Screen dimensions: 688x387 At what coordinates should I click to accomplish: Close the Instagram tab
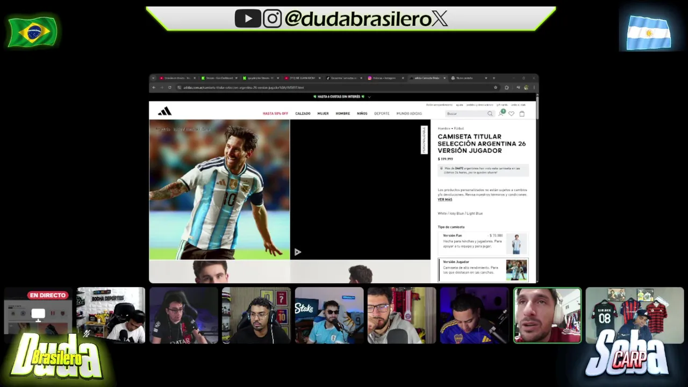pos(403,78)
